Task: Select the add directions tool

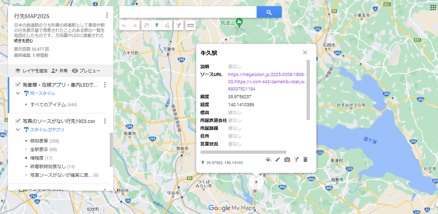Action: 178,25
